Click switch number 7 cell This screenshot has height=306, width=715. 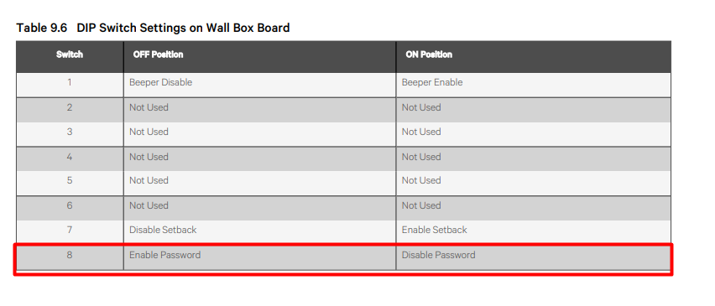point(70,232)
